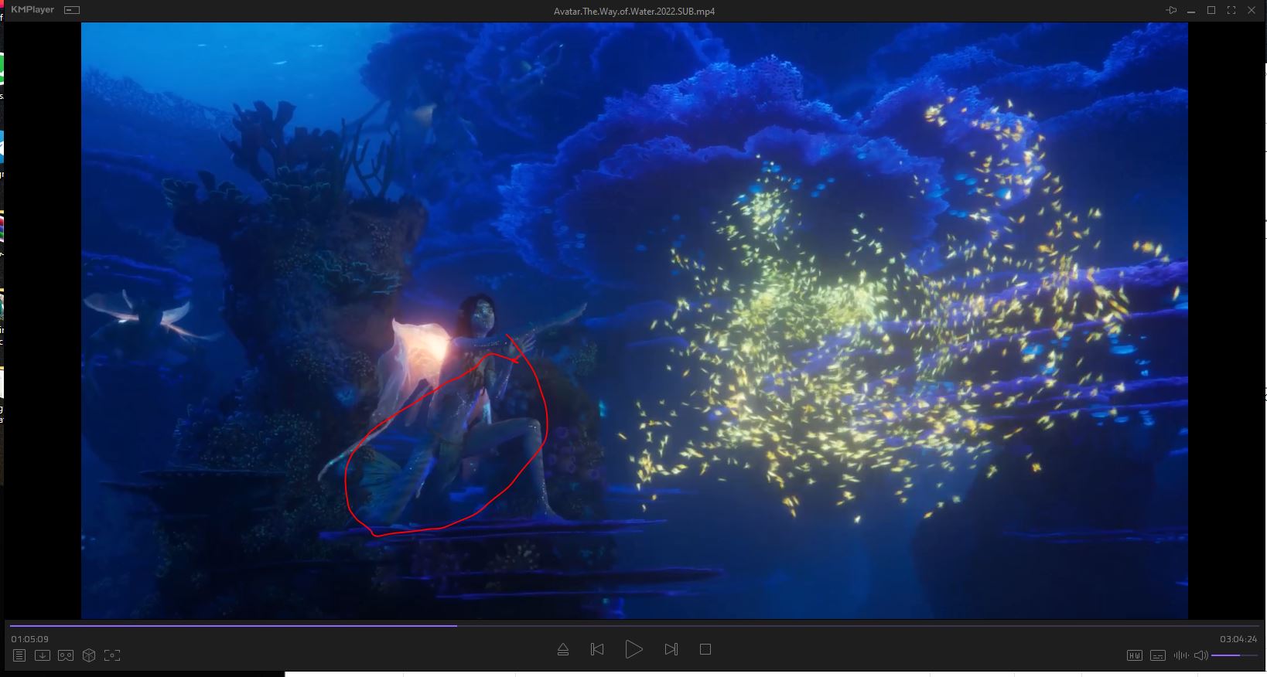Viewport: 1267px width, 677px height.
Task: Click the screen capture focus icon
Action: 112,655
